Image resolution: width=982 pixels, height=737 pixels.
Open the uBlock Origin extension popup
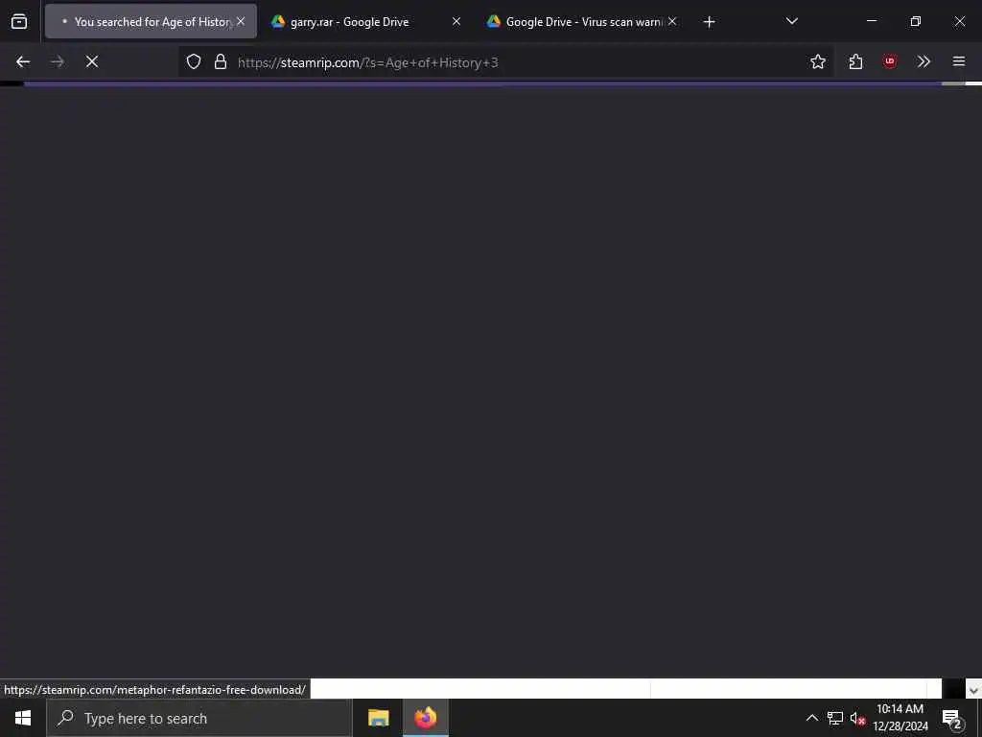click(x=890, y=61)
